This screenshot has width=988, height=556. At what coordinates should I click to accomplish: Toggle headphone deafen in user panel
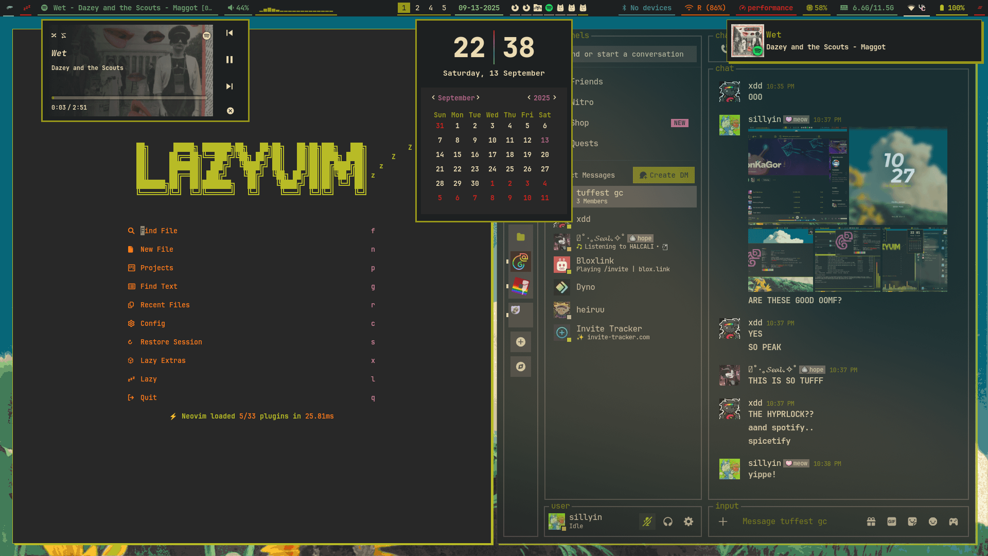(668, 522)
